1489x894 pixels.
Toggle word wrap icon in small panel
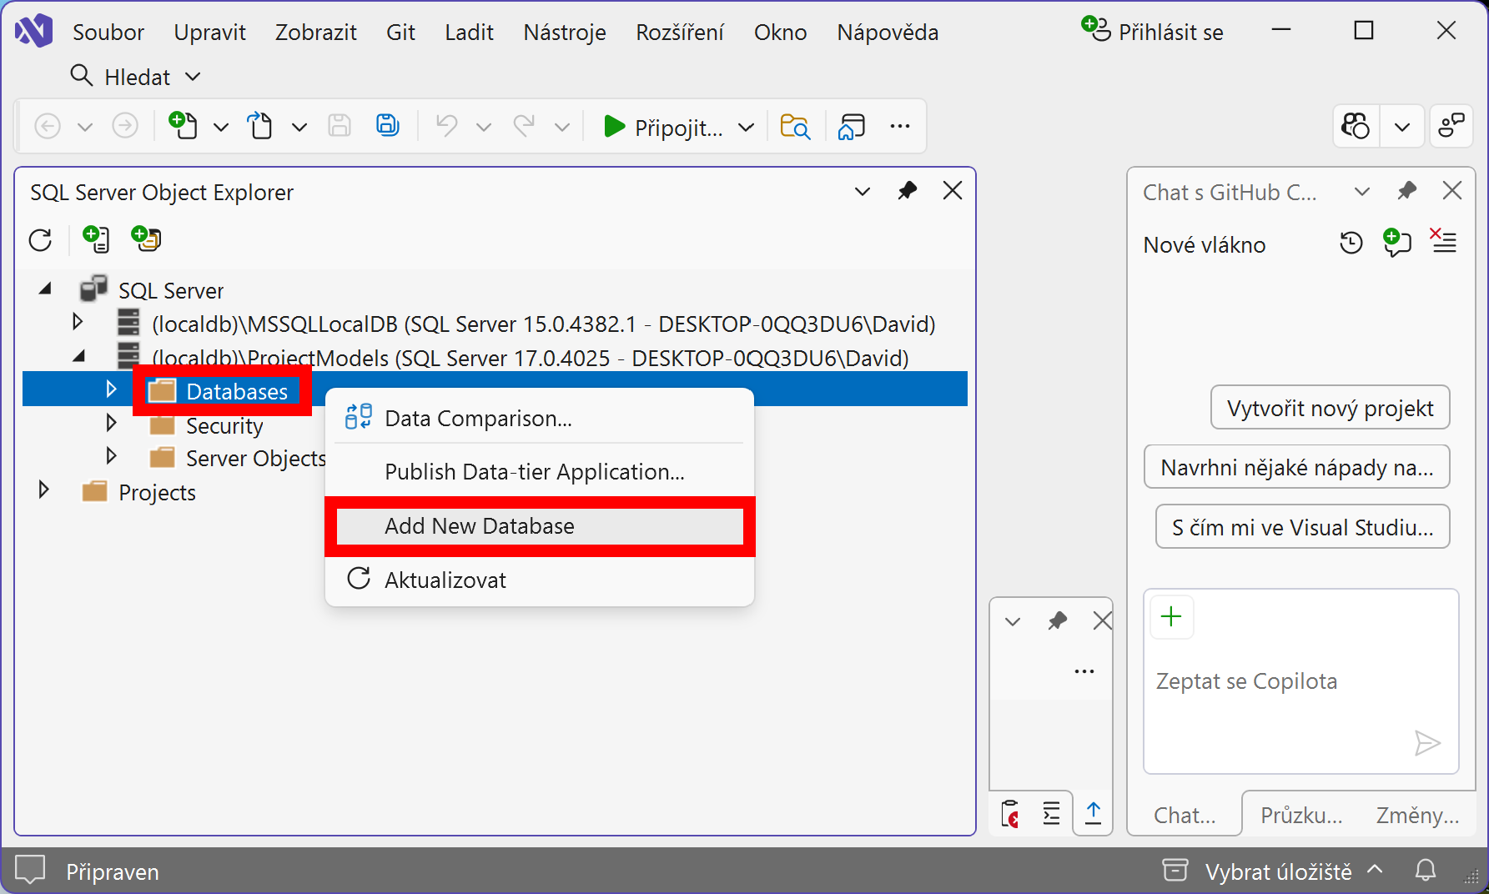coord(1051,813)
